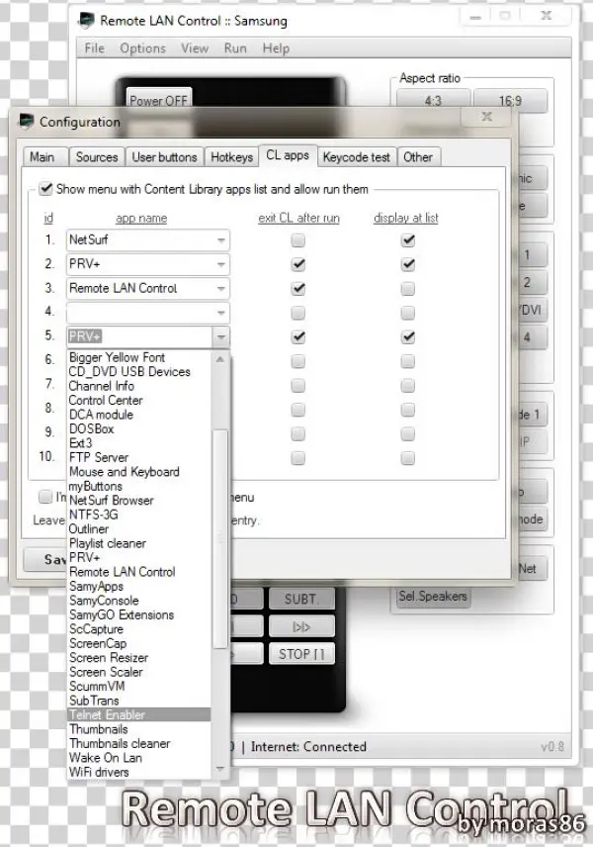The image size is (593, 847).
Task: Click the SUBT. remote button
Action: pyautogui.click(x=301, y=599)
